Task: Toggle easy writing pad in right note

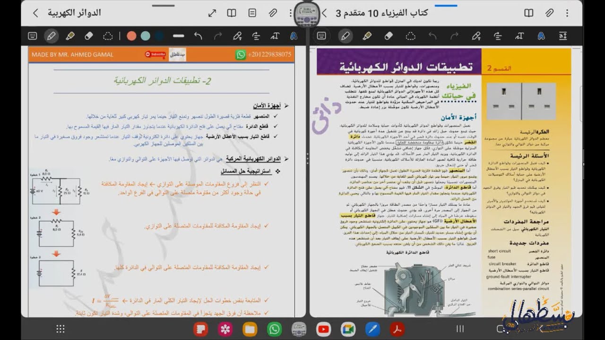Action: [x=563, y=36]
